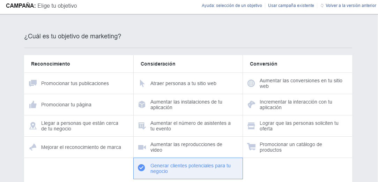Pick 'Aumentar las instalaciones de tu aplicación'
This screenshot has height=182, width=378.
[188, 105]
